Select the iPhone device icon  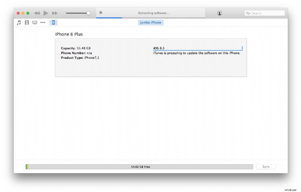(53, 22)
